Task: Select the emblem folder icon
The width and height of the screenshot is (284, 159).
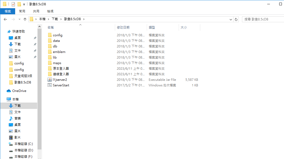Action: click(x=50, y=52)
